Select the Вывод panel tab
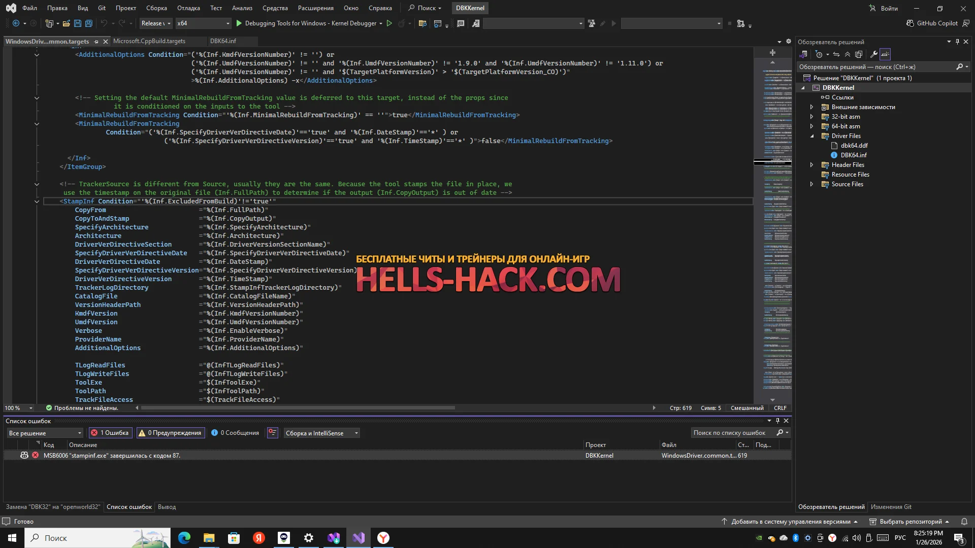975x548 pixels. (167, 507)
